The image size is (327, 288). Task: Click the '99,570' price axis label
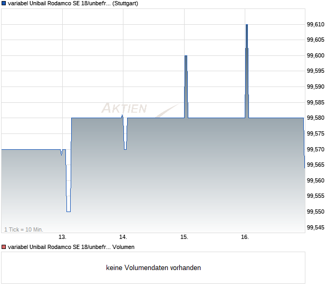tap(315, 149)
